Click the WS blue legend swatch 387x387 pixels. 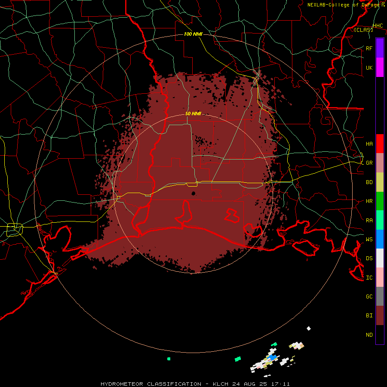(380, 239)
